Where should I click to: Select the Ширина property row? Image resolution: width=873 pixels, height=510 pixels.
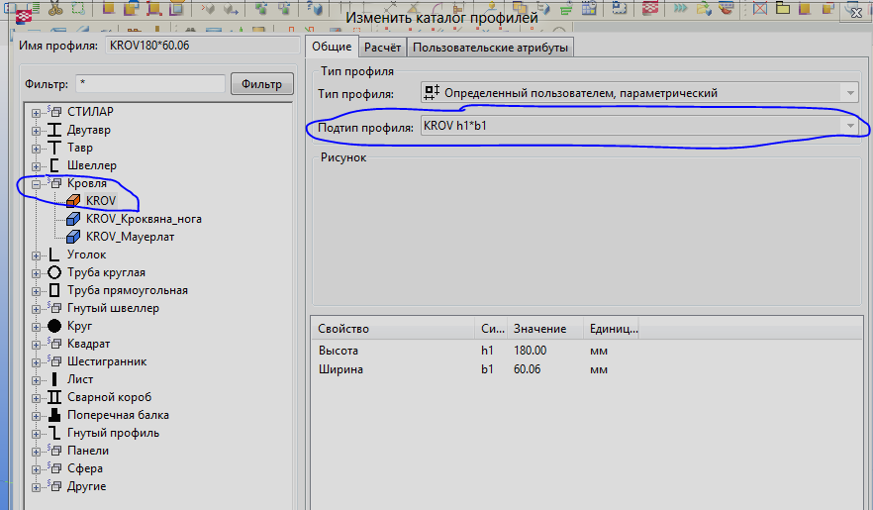(x=587, y=369)
